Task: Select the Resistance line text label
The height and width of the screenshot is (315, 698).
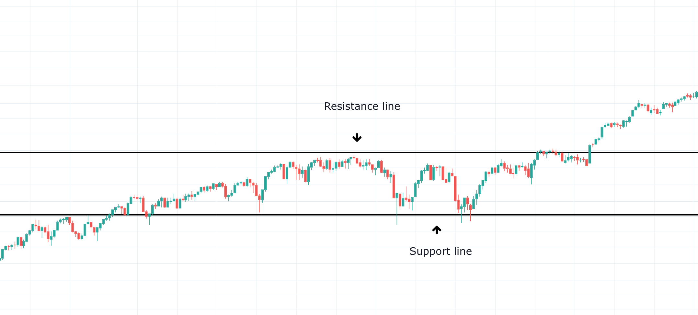Action: (362, 106)
